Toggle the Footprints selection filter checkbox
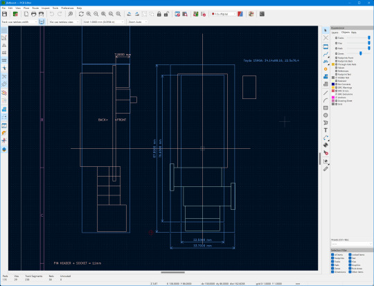 [x=332, y=258]
